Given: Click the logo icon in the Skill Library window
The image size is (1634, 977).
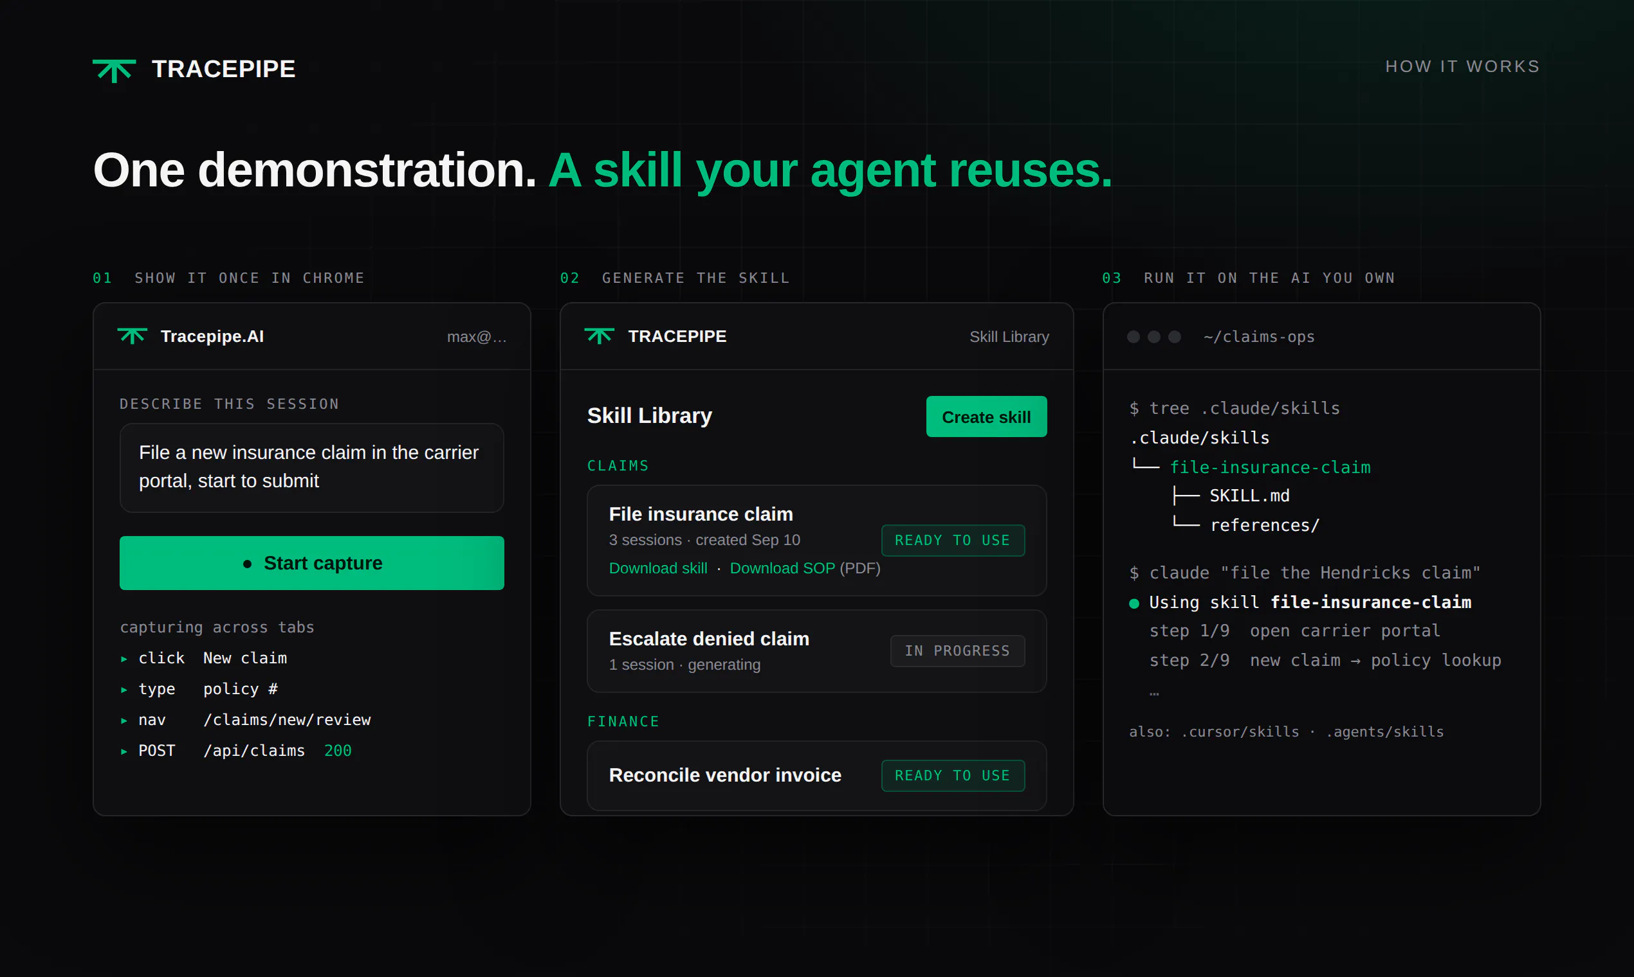Looking at the screenshot, I should click(599, 336).
